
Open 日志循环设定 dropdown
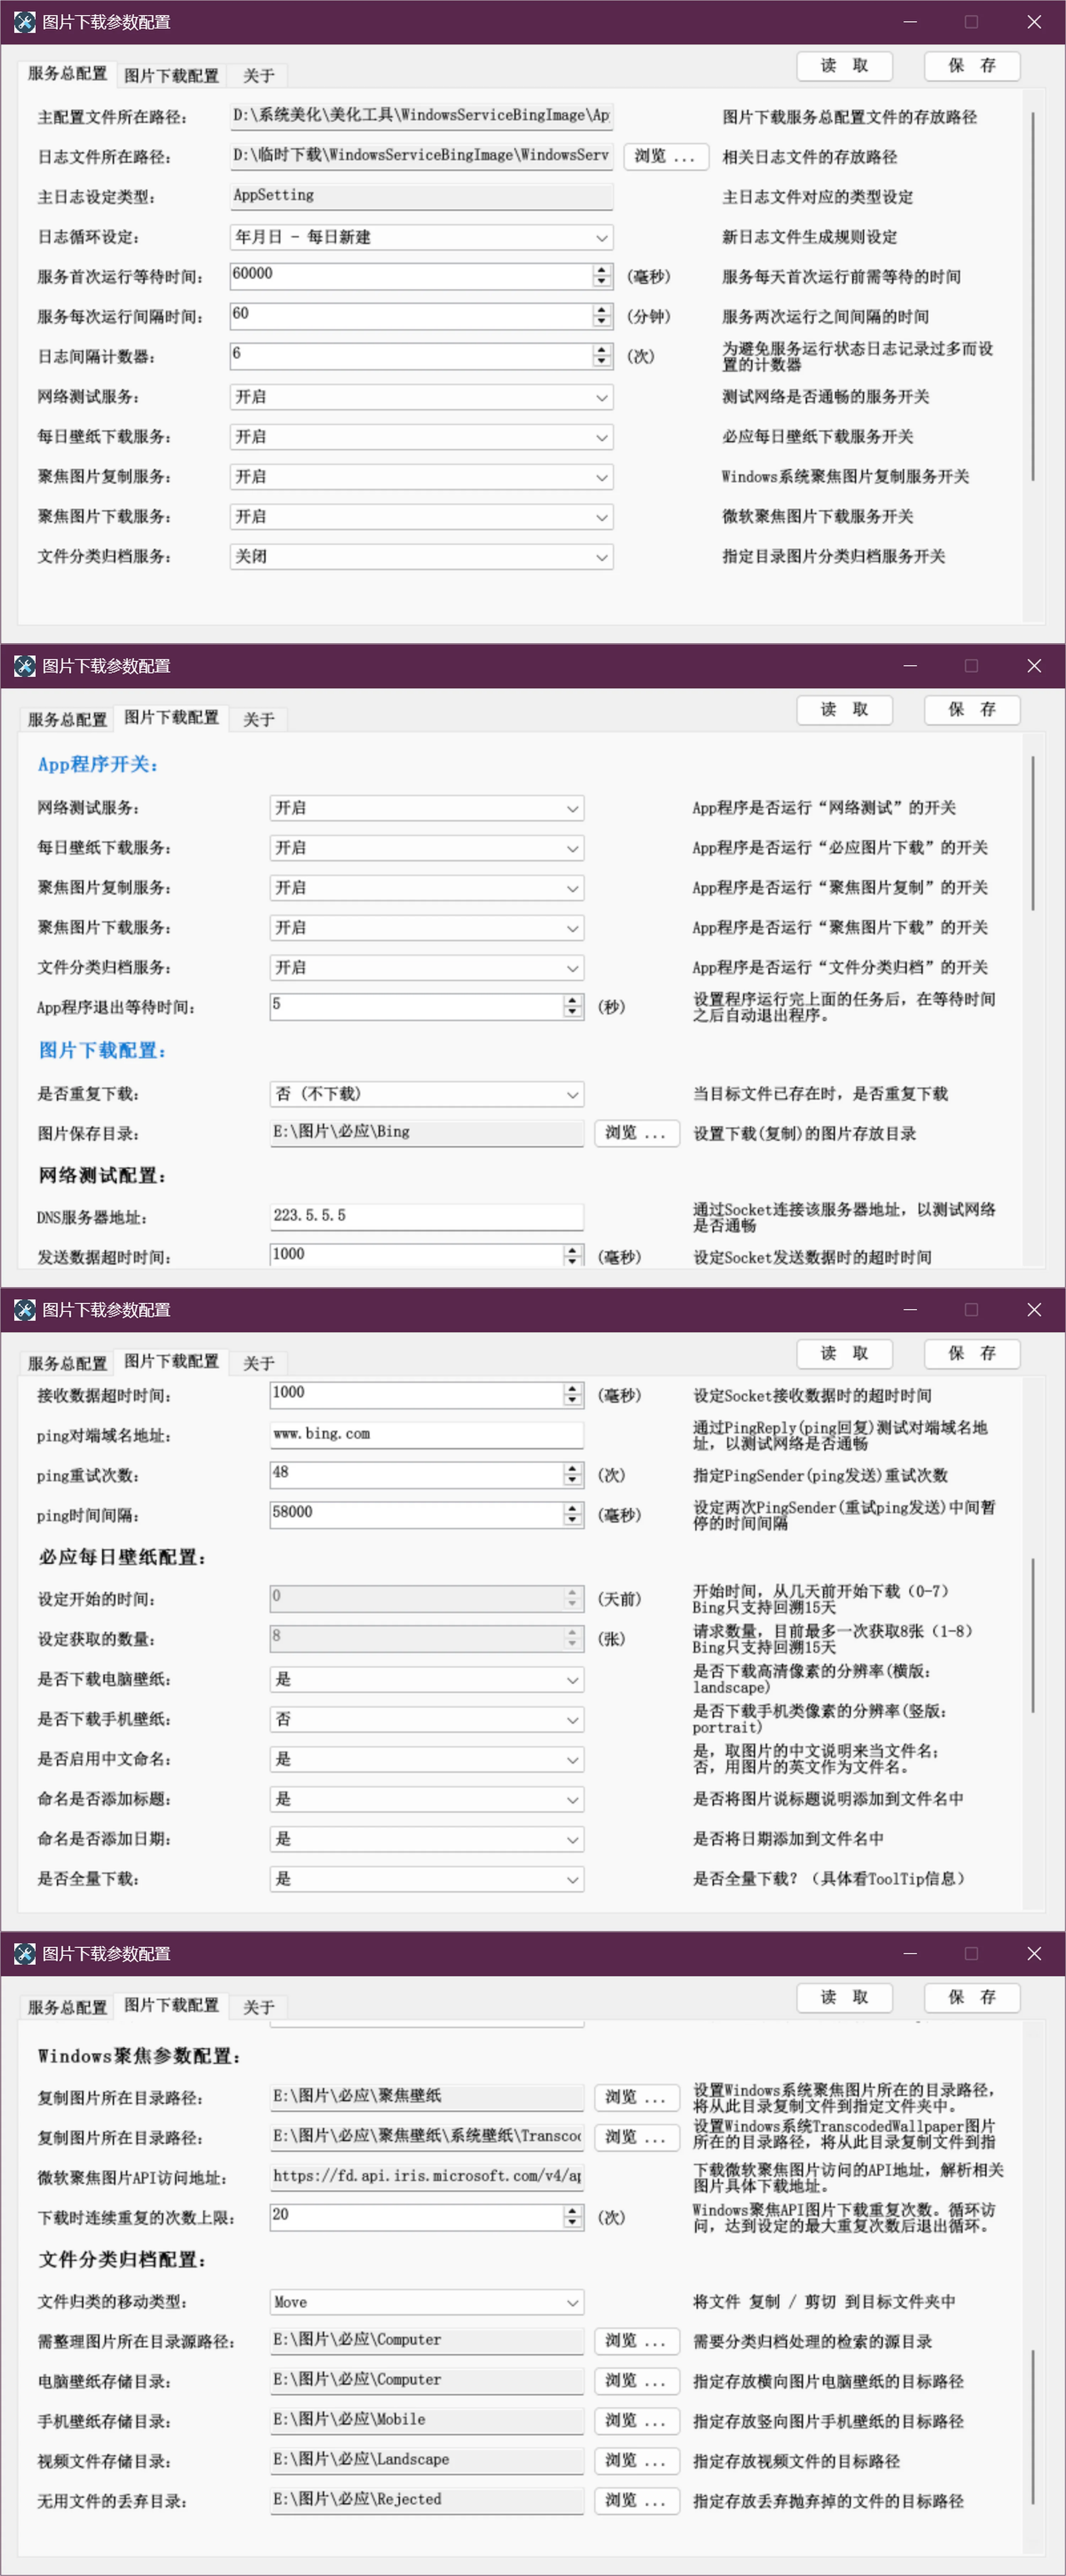[602, 237]
